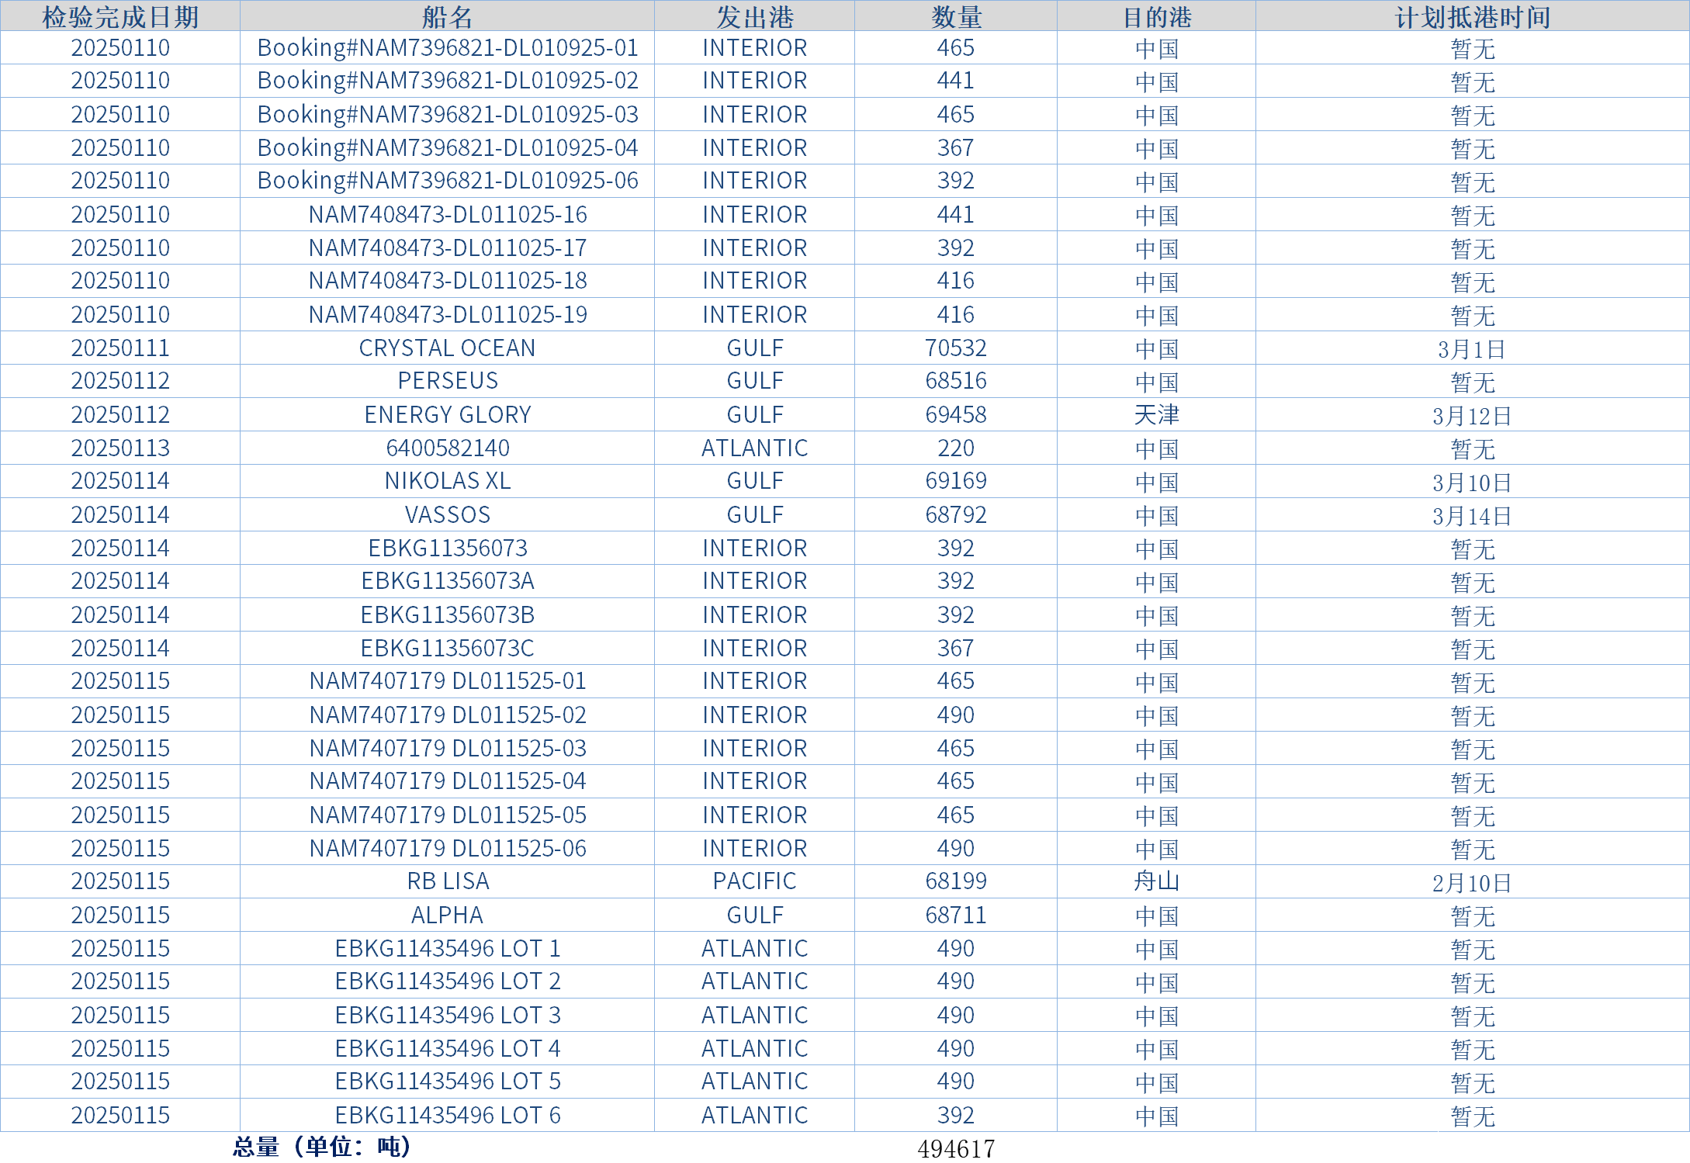
Task: Click the EBKG11435496 LOT 6 cell
Action: click(x=447, y=1116)
